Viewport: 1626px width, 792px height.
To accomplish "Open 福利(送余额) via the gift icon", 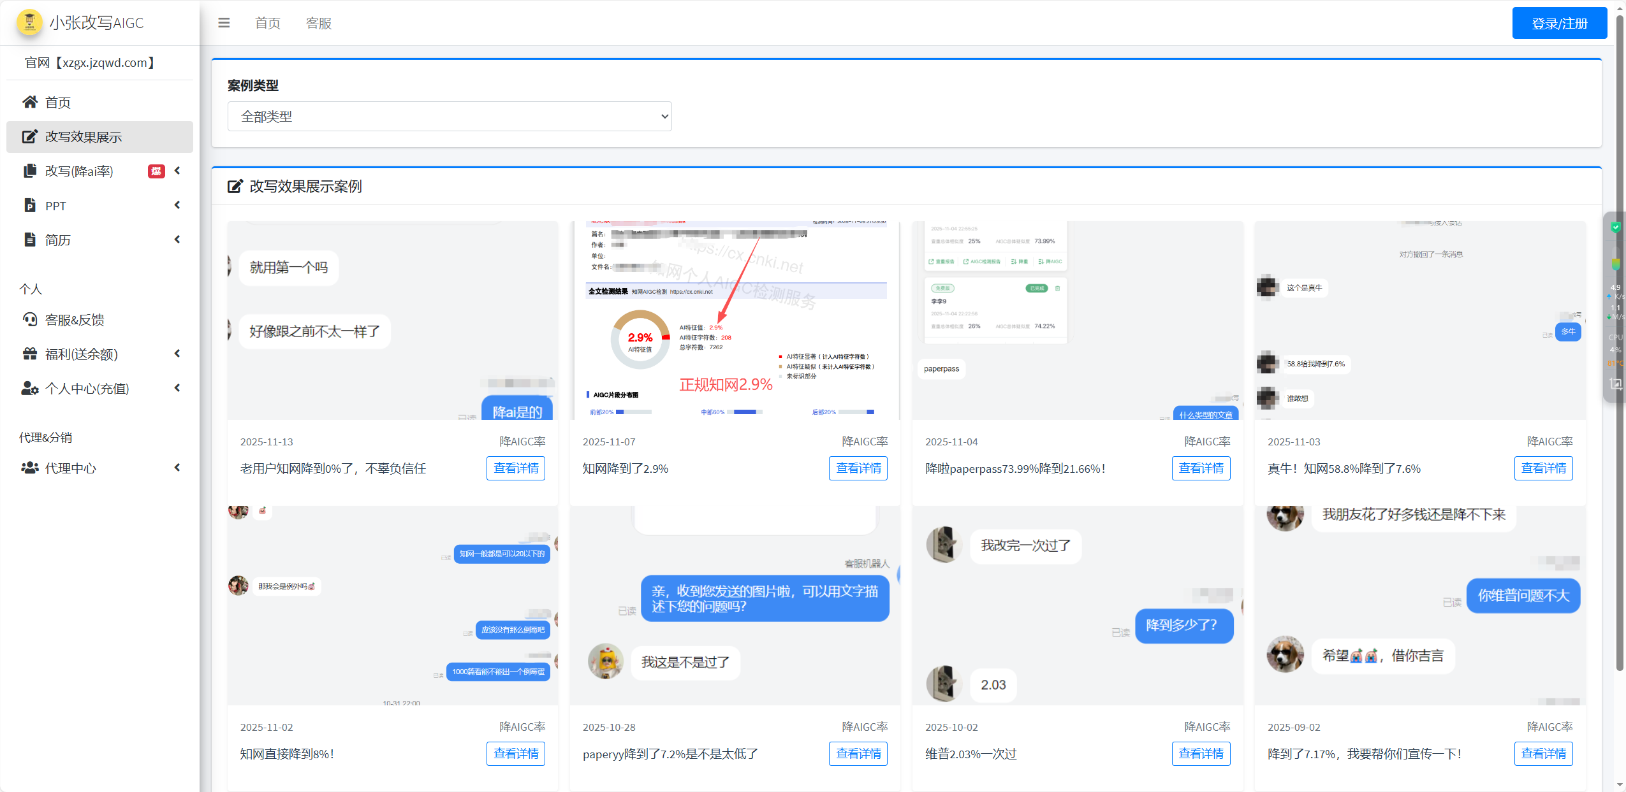I will 29,354.
